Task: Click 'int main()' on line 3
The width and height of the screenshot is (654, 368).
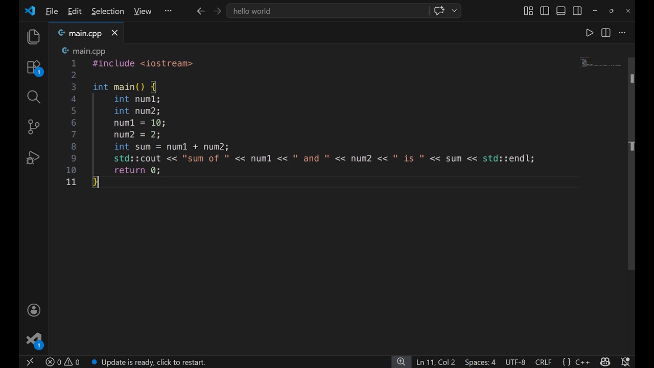Action: tap(119, 87)
